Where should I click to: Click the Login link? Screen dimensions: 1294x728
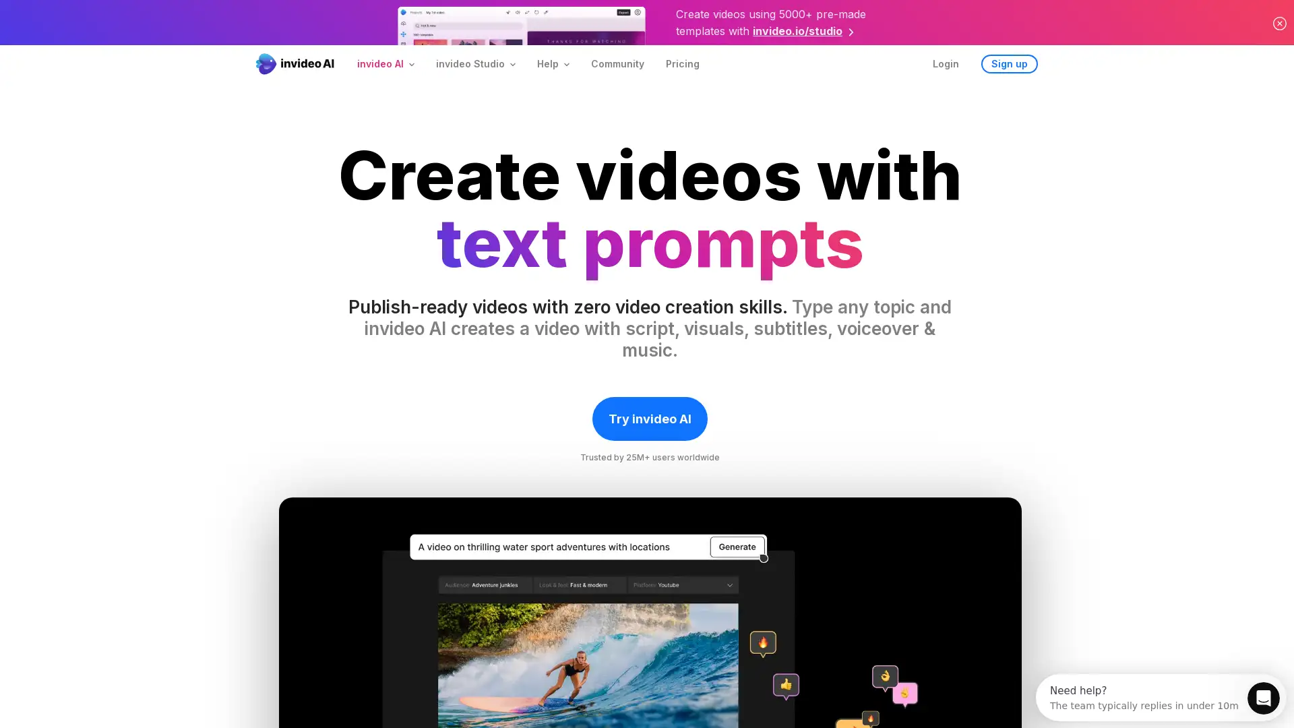point(946,63)
